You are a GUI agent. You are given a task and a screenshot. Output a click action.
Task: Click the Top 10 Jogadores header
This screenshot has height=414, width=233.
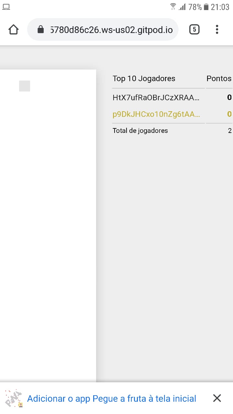(144, 79)
